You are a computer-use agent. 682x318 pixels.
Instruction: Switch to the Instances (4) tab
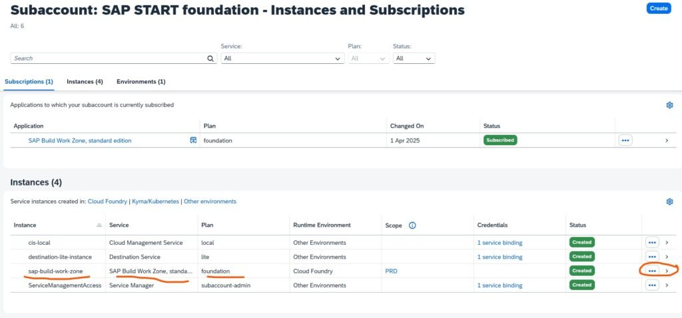[x=85, y=82]
